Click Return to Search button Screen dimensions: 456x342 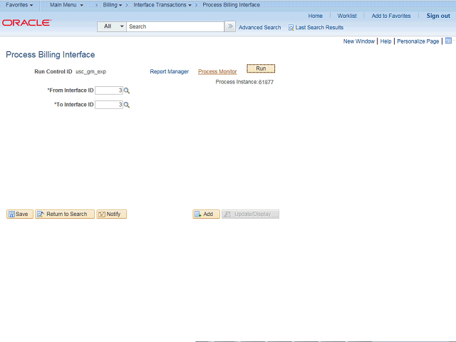click(65, 214)
